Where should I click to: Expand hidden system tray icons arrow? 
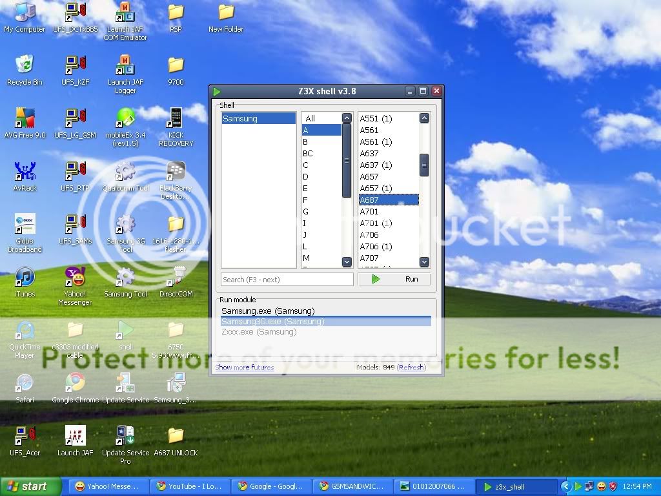coord(565,487)
